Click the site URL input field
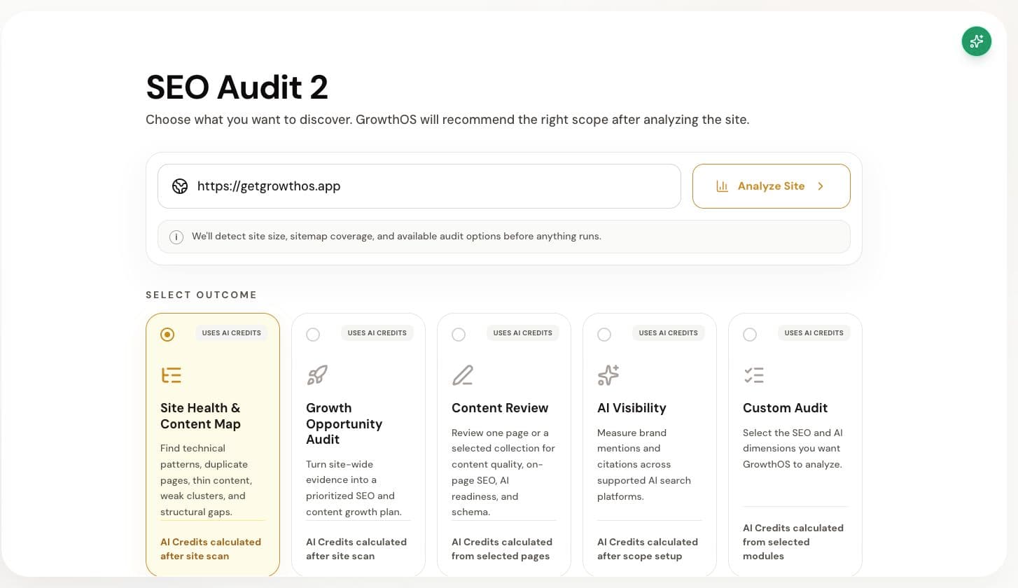This screenshot has height=588, width=1018. (419, 186)
